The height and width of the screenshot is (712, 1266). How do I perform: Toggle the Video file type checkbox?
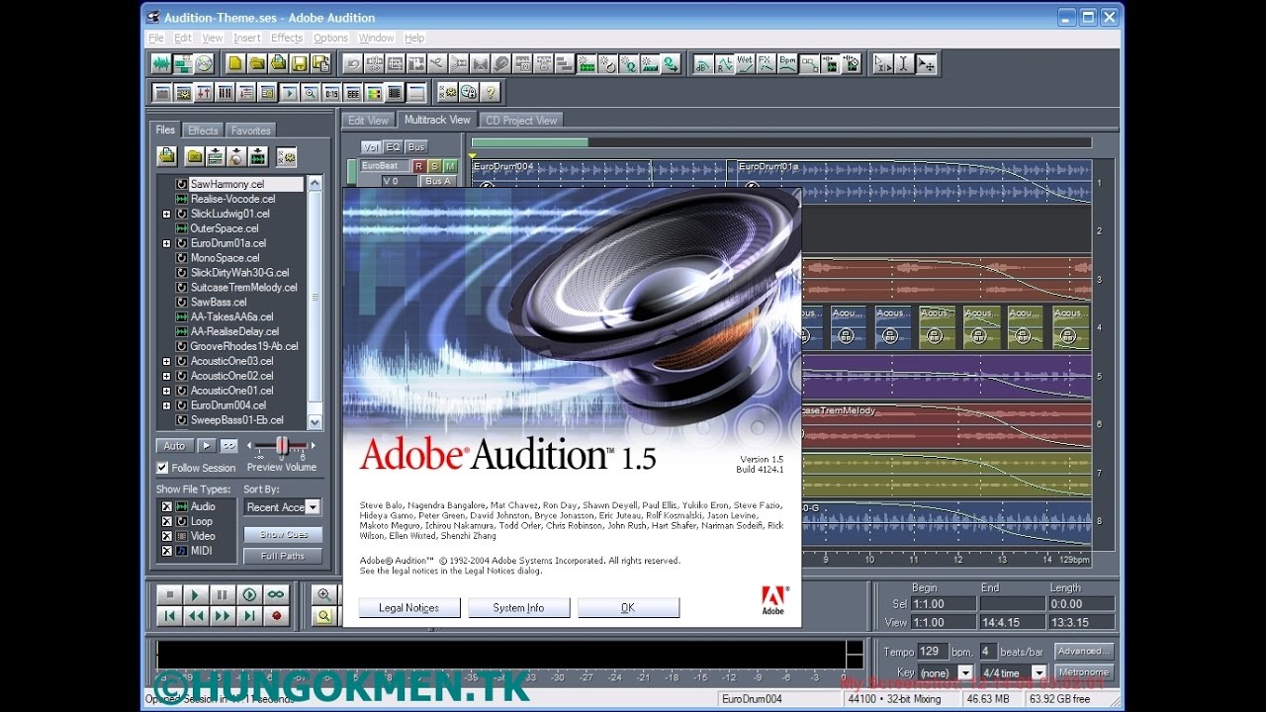click(x=167, y=536)
